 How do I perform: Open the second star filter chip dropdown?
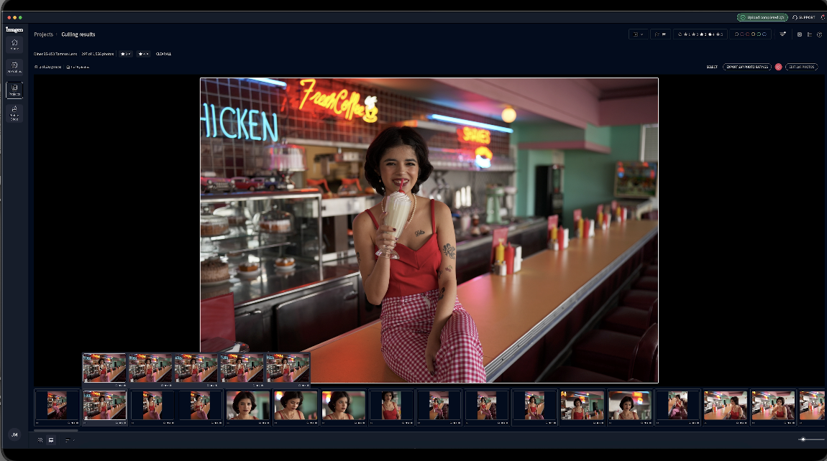pyautogui.click(x=143, y=54)
